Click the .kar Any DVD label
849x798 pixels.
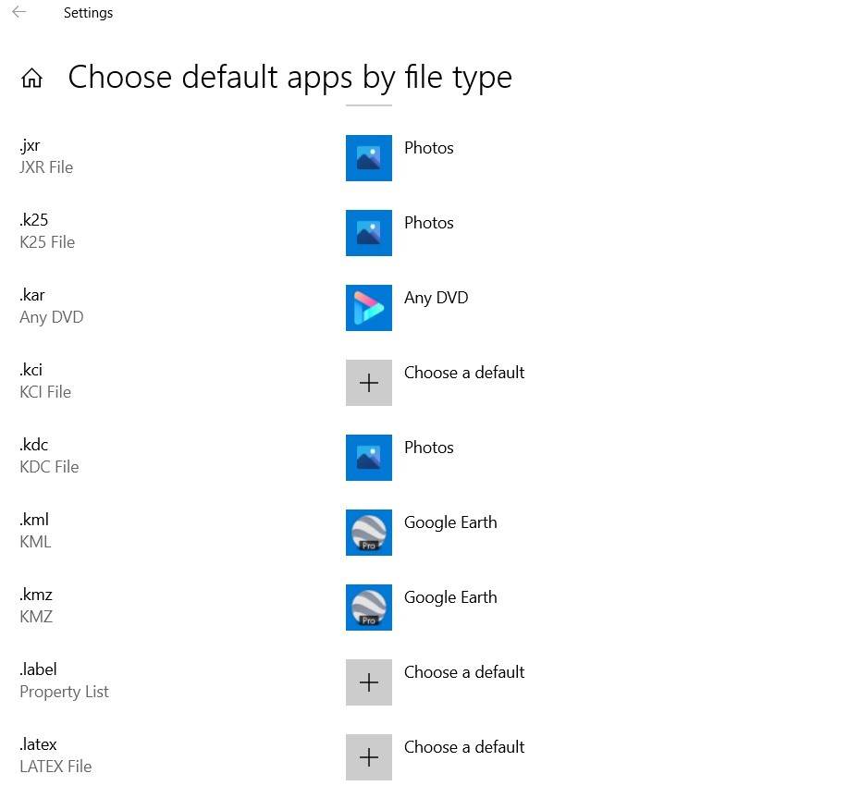pyautogui.click(x=51, y=317)
